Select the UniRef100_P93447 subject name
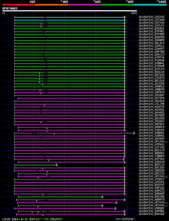 (x=152, y=121)
